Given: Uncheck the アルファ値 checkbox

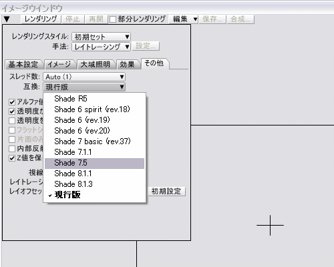Looking at the screenshot, I should (12, 102).
